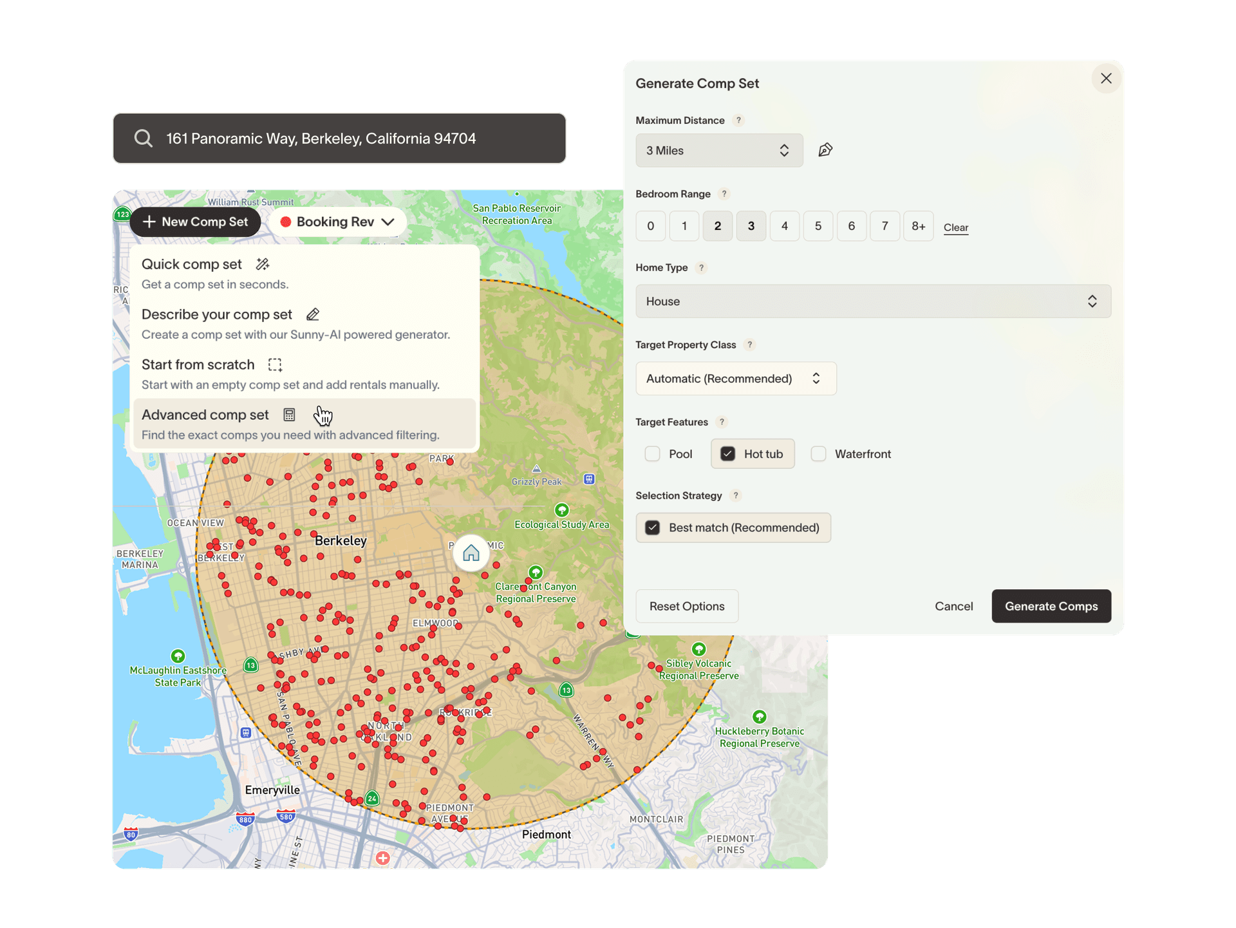Image resolution: width=1236 pixels, height=928 pixels.
Task: Click the Reset Options button
Action: [686, 606]
